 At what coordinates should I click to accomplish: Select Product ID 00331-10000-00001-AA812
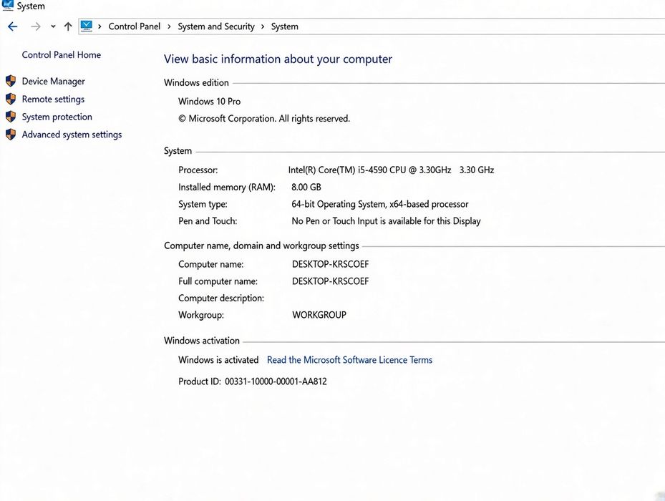pos(253,381)
